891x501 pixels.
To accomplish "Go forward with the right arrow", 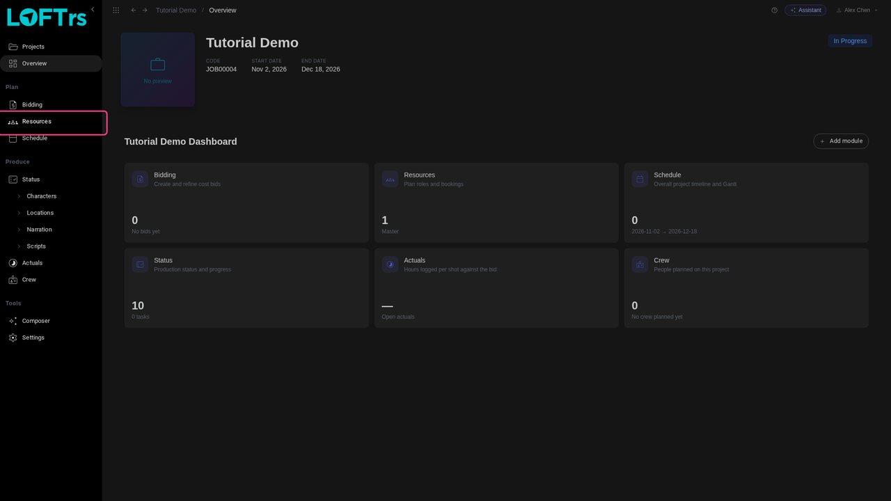I will 145,10.
